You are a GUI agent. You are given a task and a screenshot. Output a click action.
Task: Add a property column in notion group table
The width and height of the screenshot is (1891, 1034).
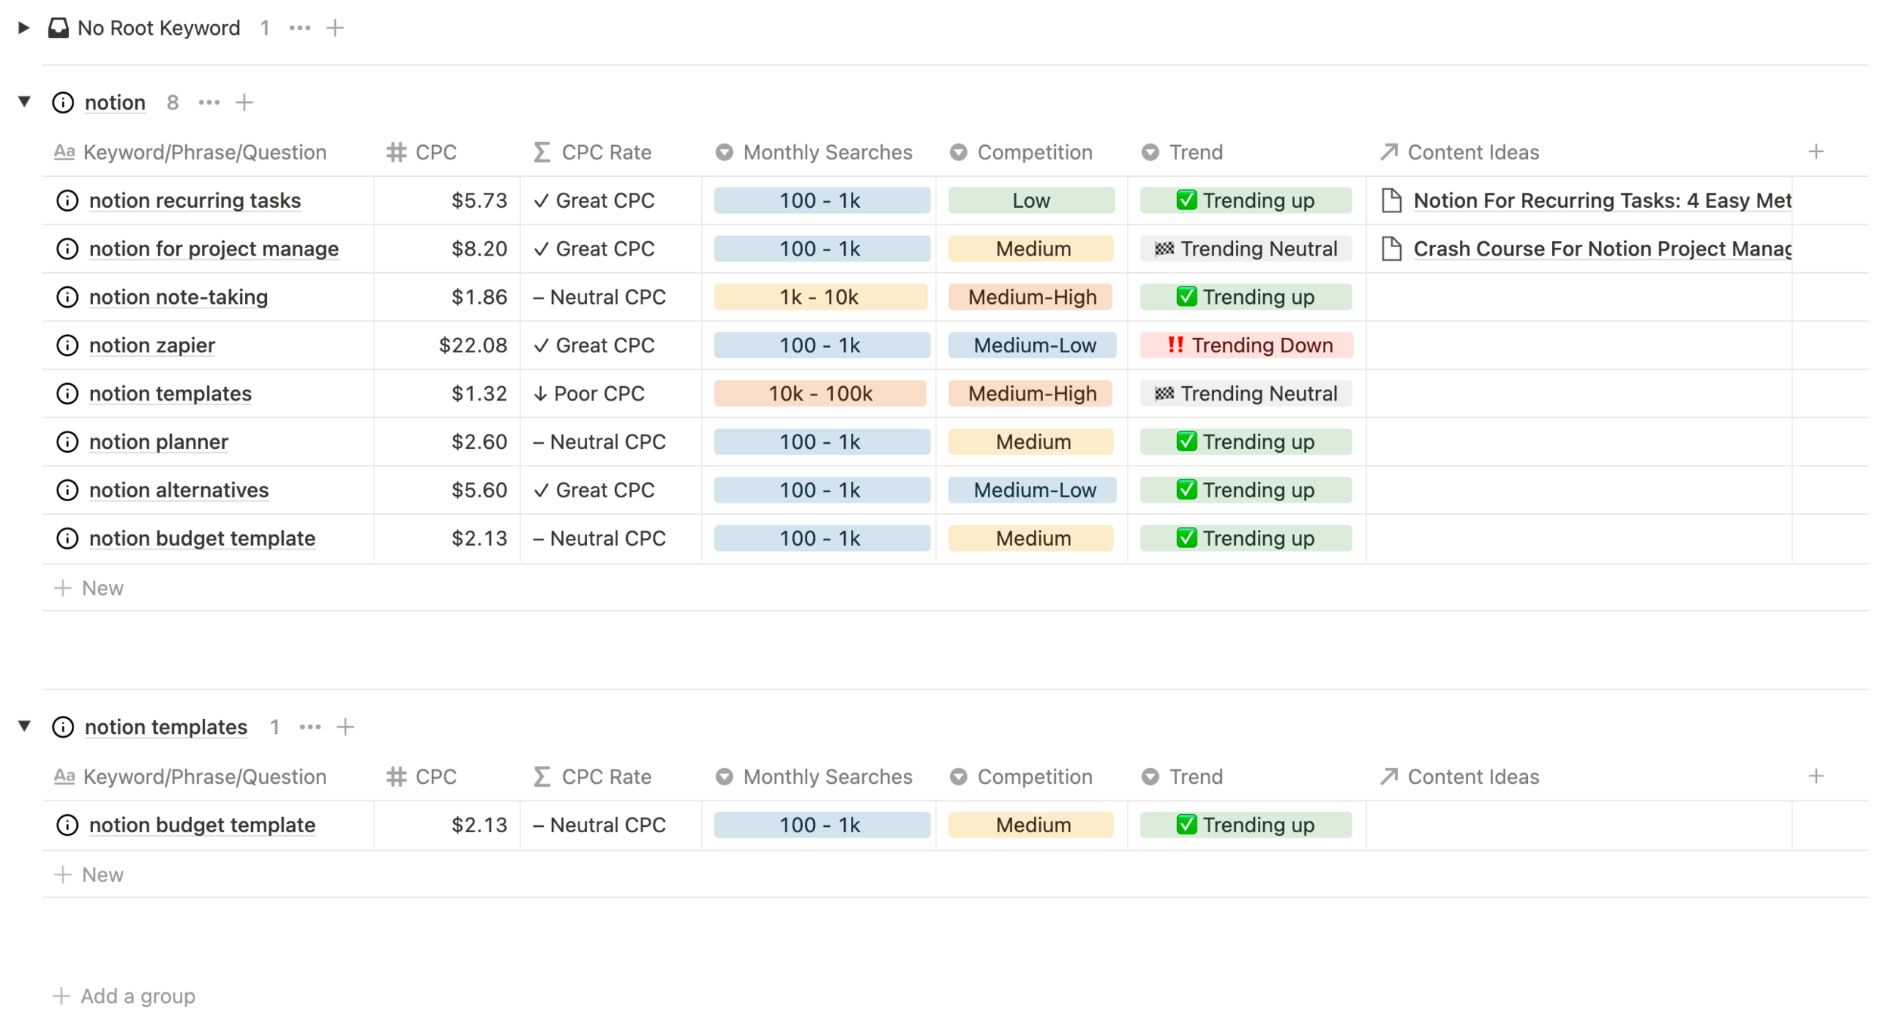pos(1816,152)
